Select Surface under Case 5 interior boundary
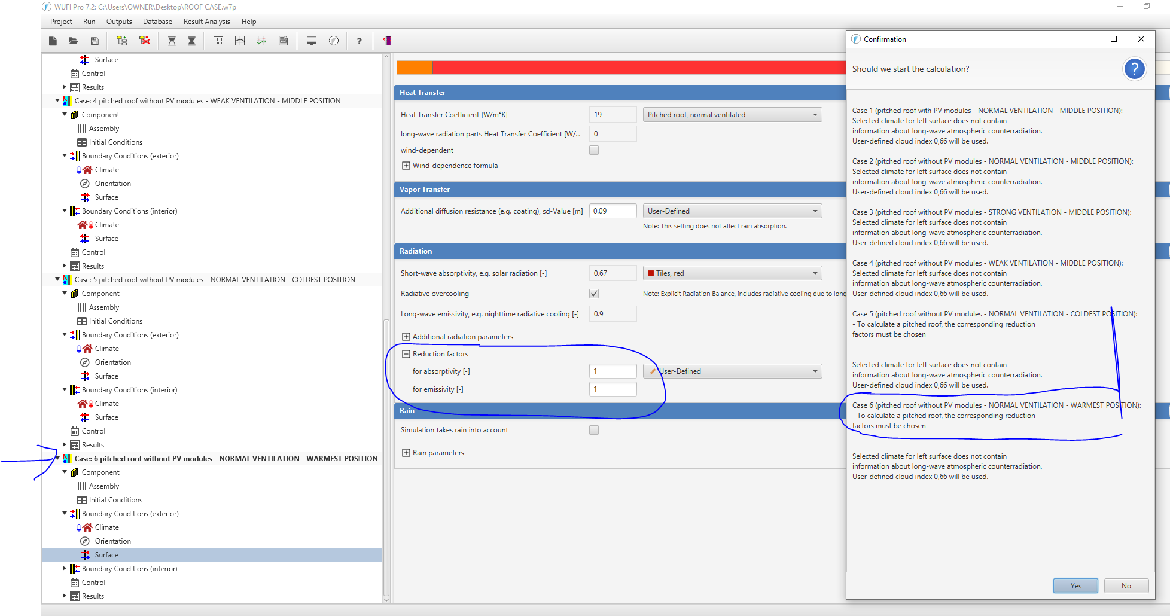The image size is (1170, 616). (106, 417)
